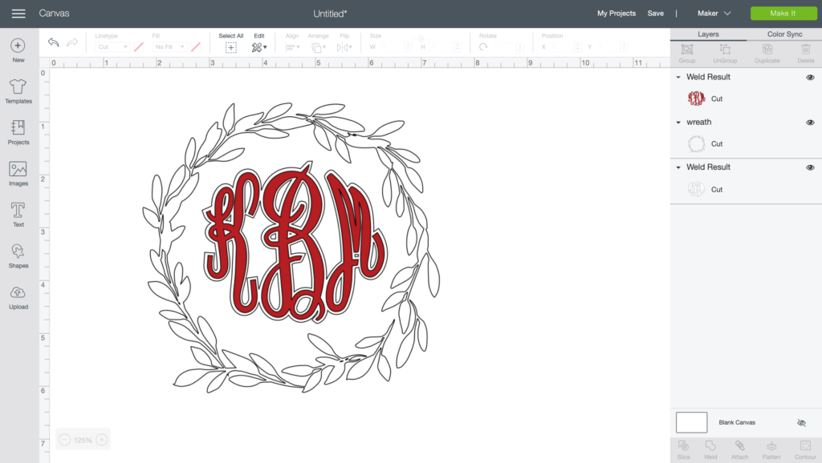Image resolution: width=822 pixels, height=463 pixels.
Task: Zoom in with the plus button
Action: click(x=102, y=440)
